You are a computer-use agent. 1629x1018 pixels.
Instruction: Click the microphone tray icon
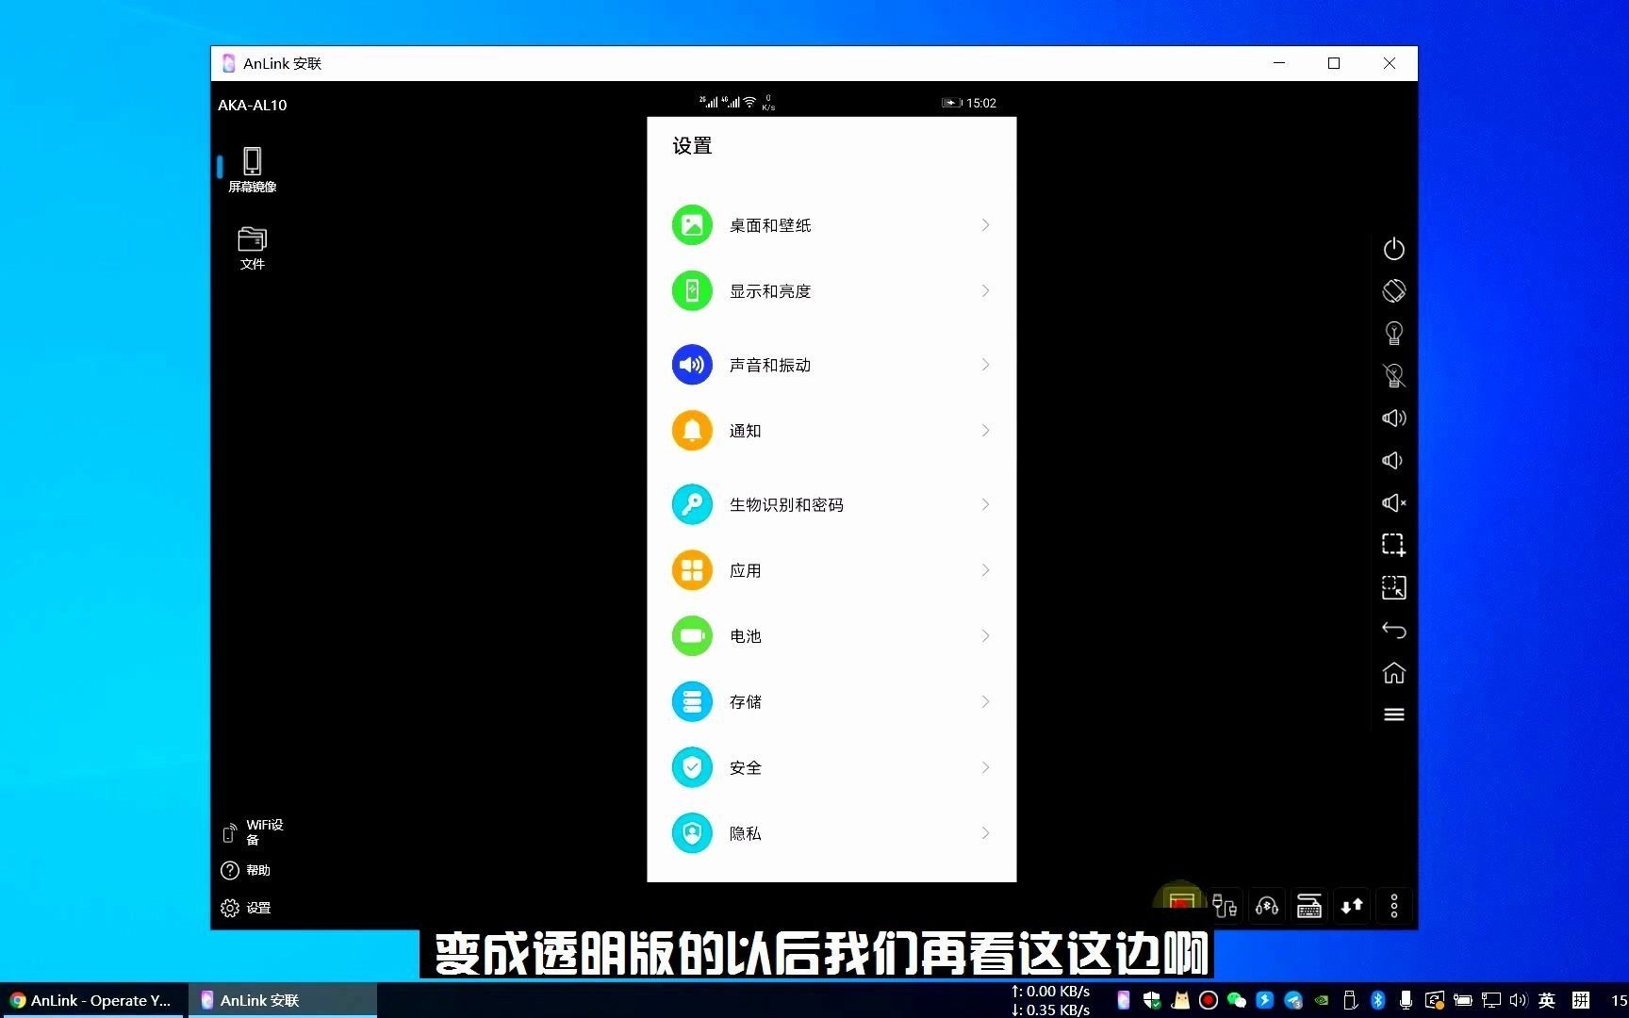coord(1406,1000)
